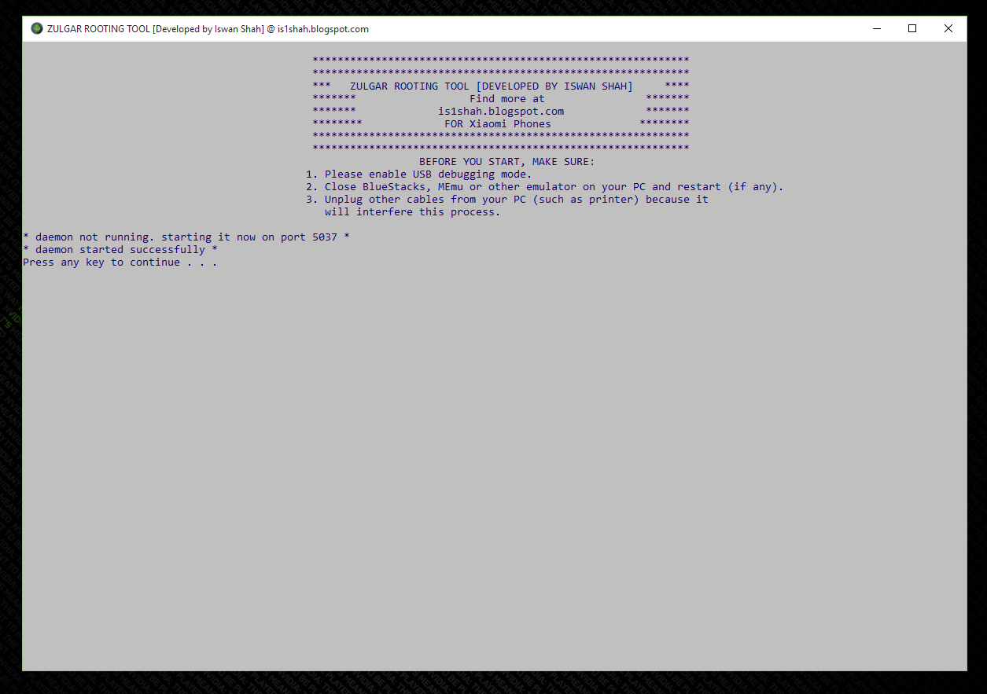Viewport: 987px width, 694px height.
Task: Click the banner line 'ZULGAR ROOTING TOOL [DEVELOPED BY ISWAN SHAH]'
Action: [492, 86]
